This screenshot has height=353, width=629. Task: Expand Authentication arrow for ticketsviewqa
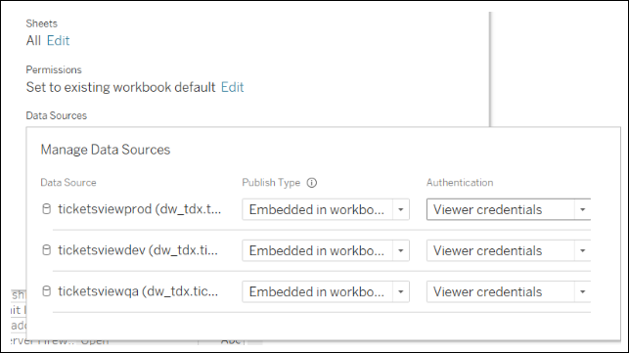point(582,291)
